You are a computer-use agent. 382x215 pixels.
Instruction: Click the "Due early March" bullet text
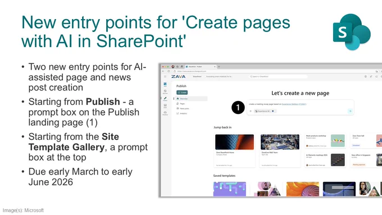[x=80, y=177]
